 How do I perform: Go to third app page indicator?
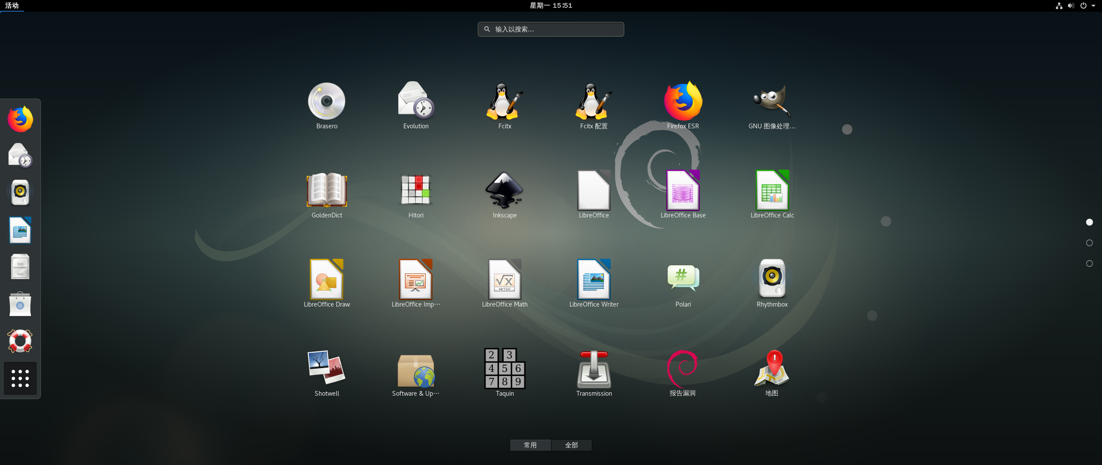[1090, 263]
